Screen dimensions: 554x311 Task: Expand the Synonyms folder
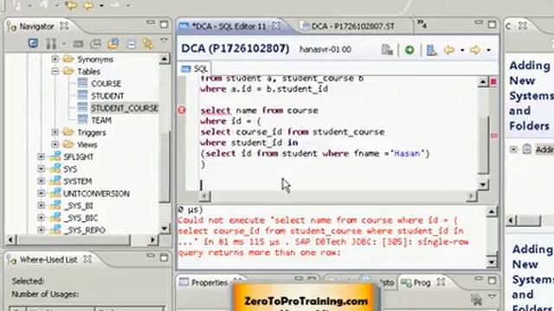55,59
